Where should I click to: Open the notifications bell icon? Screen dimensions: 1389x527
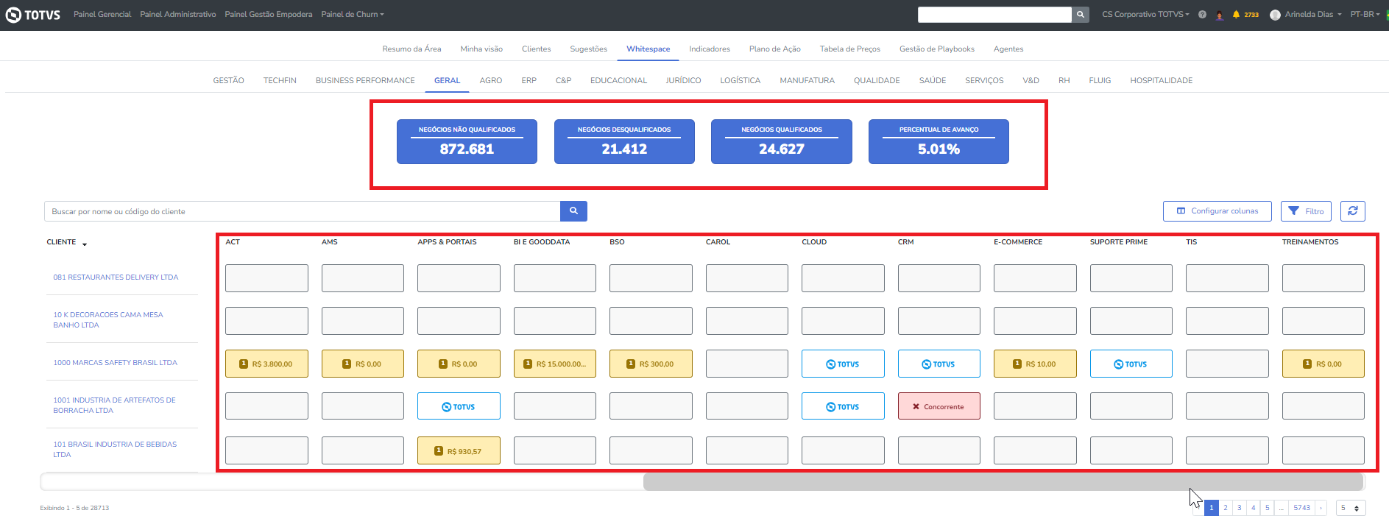(x=1237, y=15)
